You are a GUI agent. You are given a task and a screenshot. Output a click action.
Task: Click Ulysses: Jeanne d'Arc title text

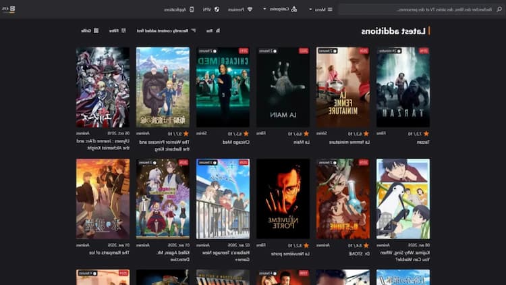coord(103,145)
